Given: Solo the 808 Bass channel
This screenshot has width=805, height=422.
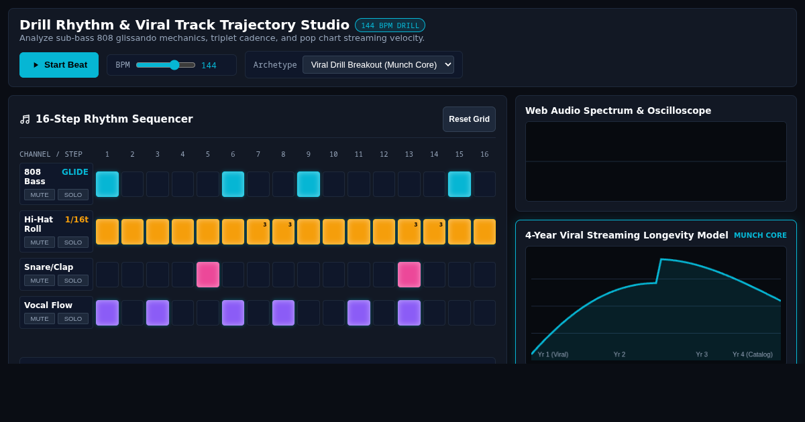Looking at the screenshot, I should (x=73, y=195).
